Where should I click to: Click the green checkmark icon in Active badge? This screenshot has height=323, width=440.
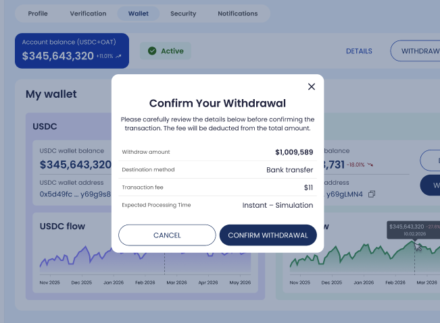(152, 51)
